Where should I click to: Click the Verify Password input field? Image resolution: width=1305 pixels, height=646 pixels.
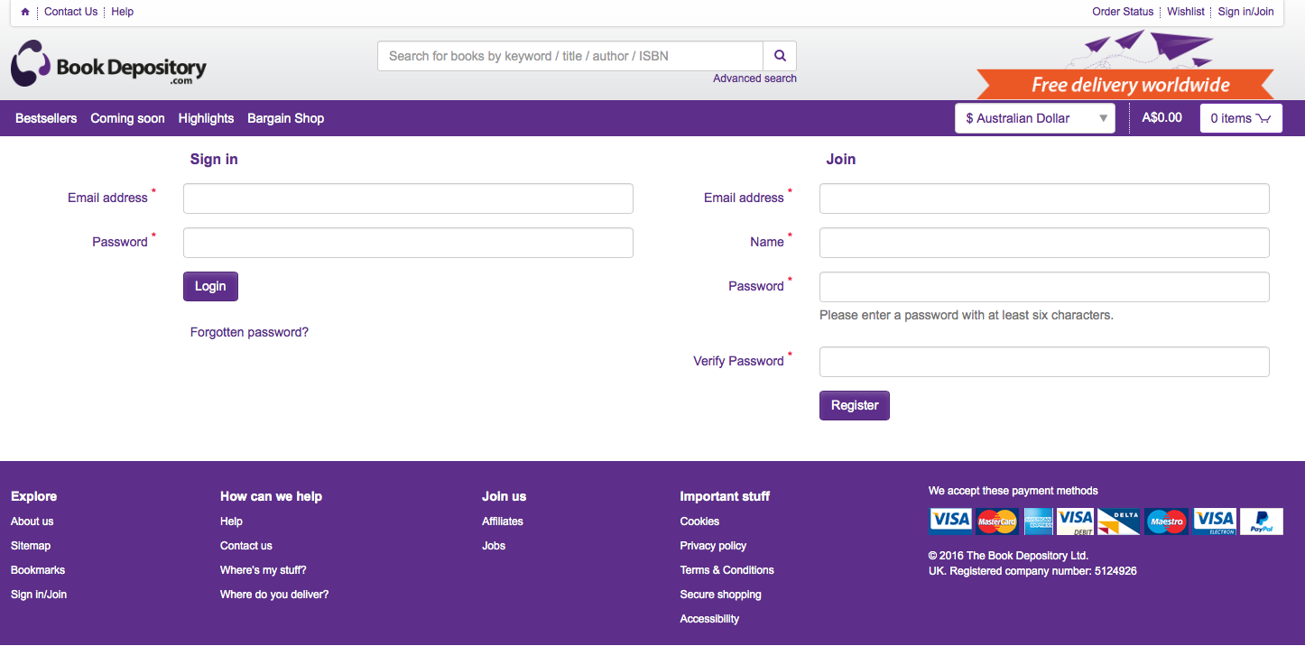coord(1044,362)
